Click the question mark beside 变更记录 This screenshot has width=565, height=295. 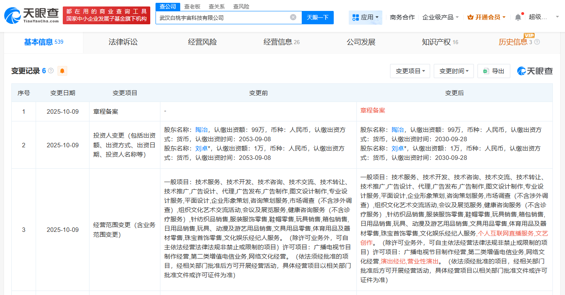(x=50, y=71)
